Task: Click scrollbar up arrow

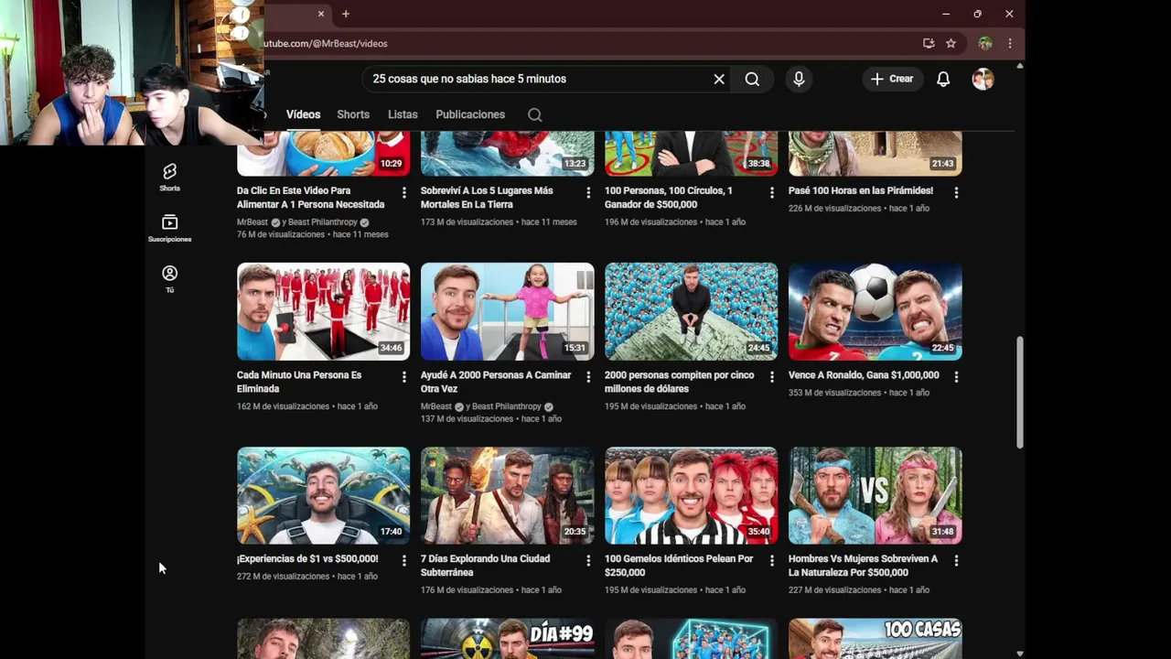Action: (1019, 66)
